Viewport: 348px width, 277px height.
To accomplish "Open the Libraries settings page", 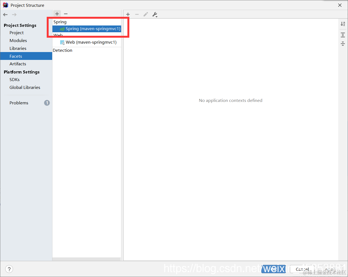I will point(18,48).
